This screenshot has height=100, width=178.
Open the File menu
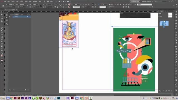coord(5,1)
